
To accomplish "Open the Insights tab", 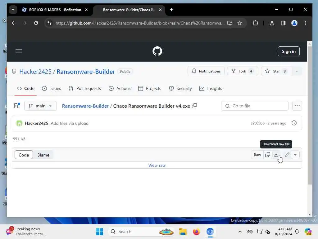I will point(211,88).
